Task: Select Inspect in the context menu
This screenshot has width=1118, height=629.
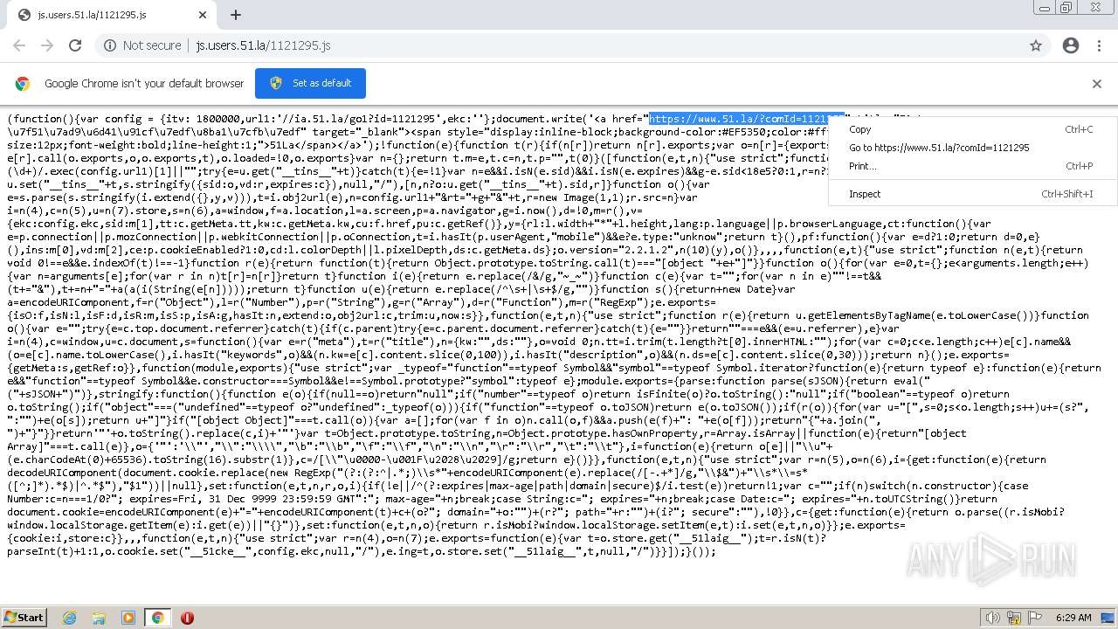Action: point(972,194)
